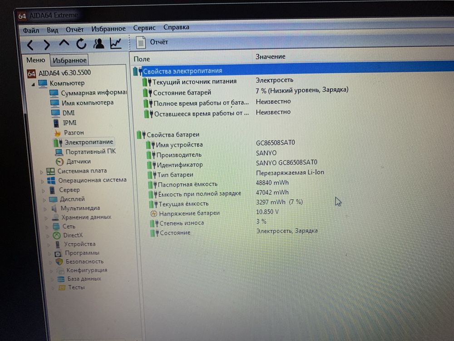454x341 pixels.
Task: Open the Избранное menu in menu bar
Action: point(109,29)
